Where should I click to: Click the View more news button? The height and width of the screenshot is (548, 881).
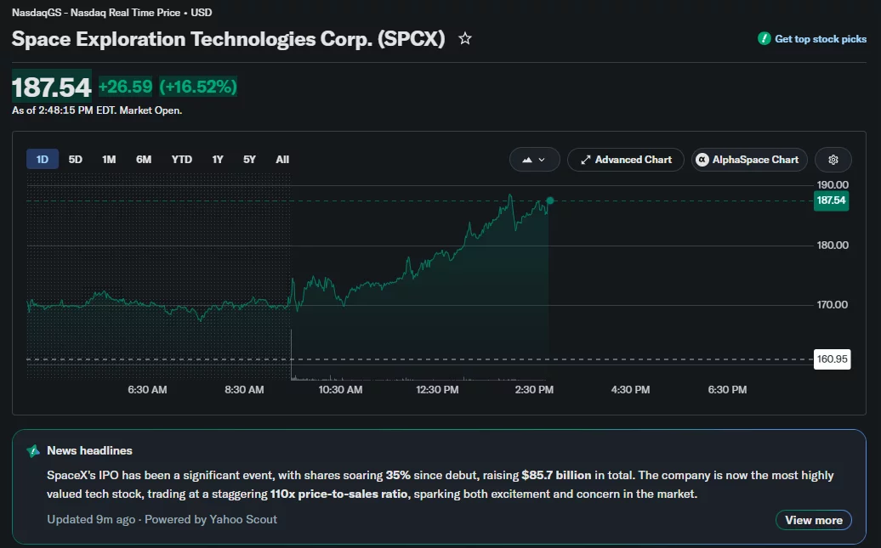(814, 520)
